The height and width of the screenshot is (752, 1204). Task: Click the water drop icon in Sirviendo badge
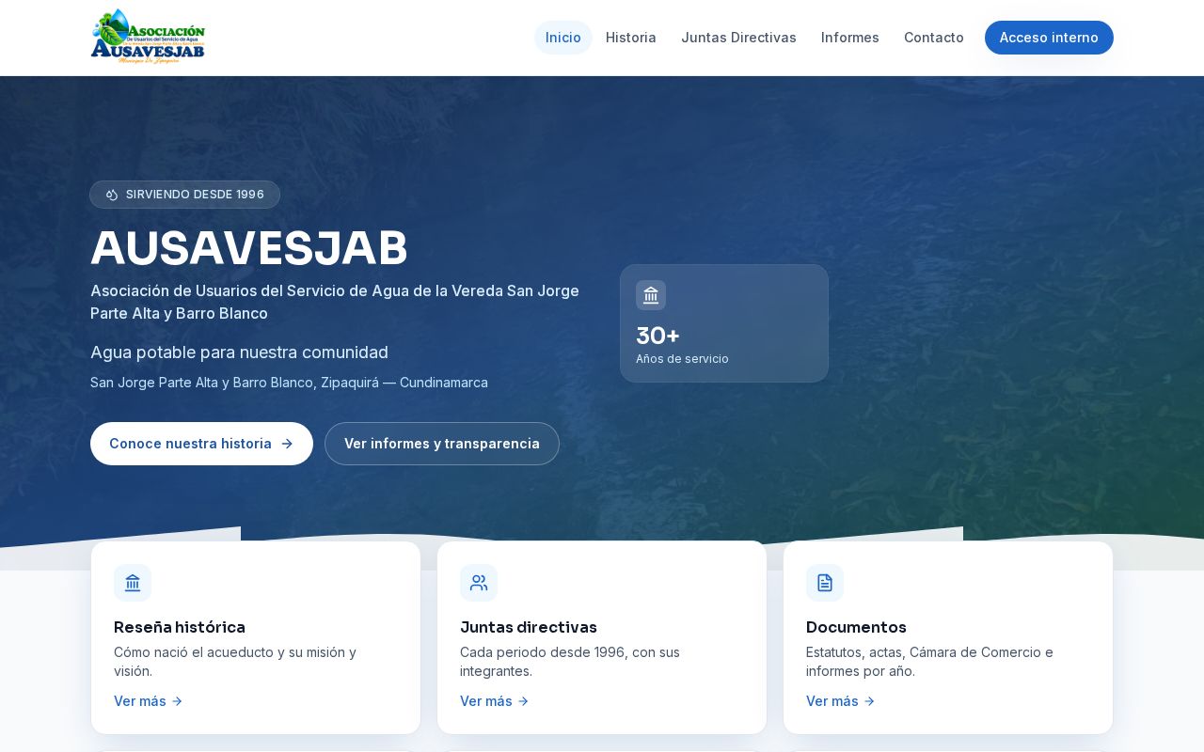112,195
